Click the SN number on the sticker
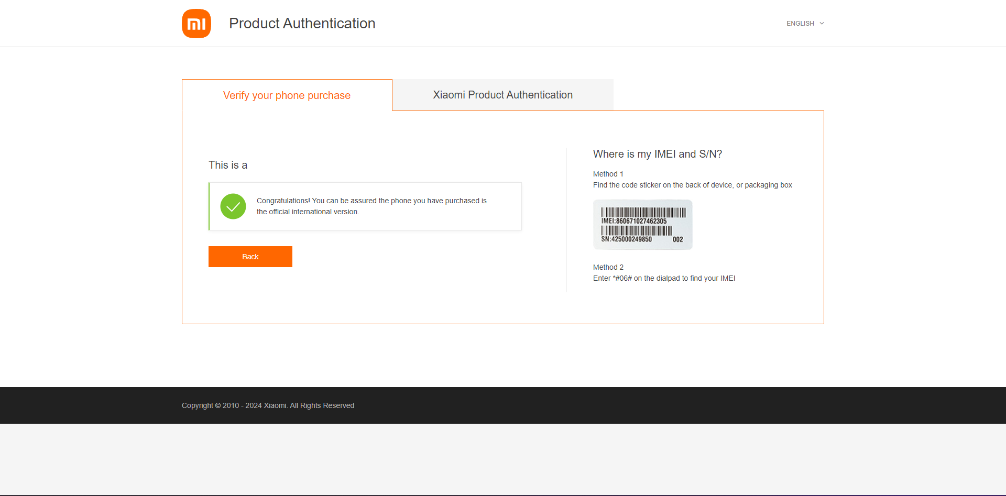1006x496 pixels. tap(627, 239)
